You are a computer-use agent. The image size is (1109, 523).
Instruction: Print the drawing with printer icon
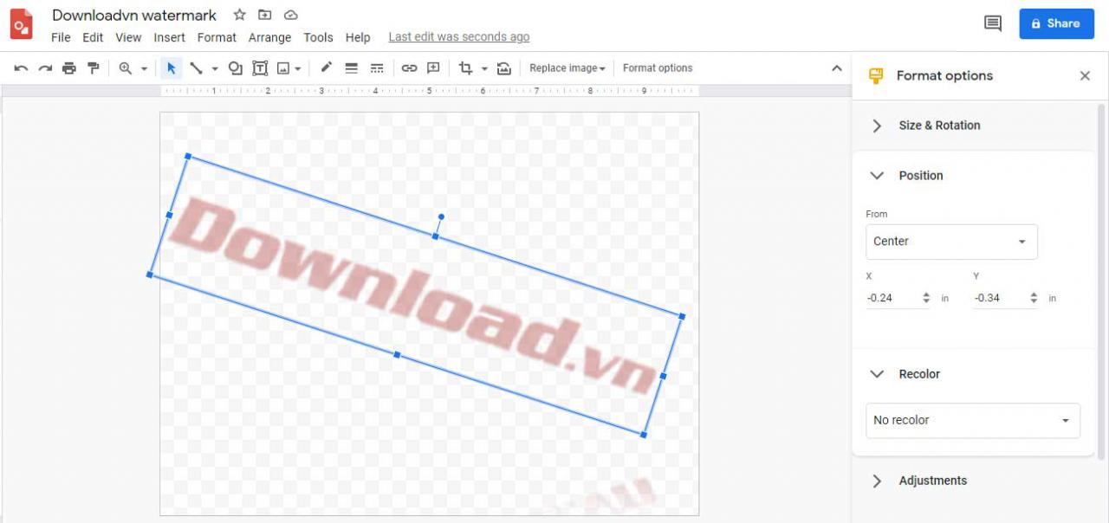coord(69,68)
